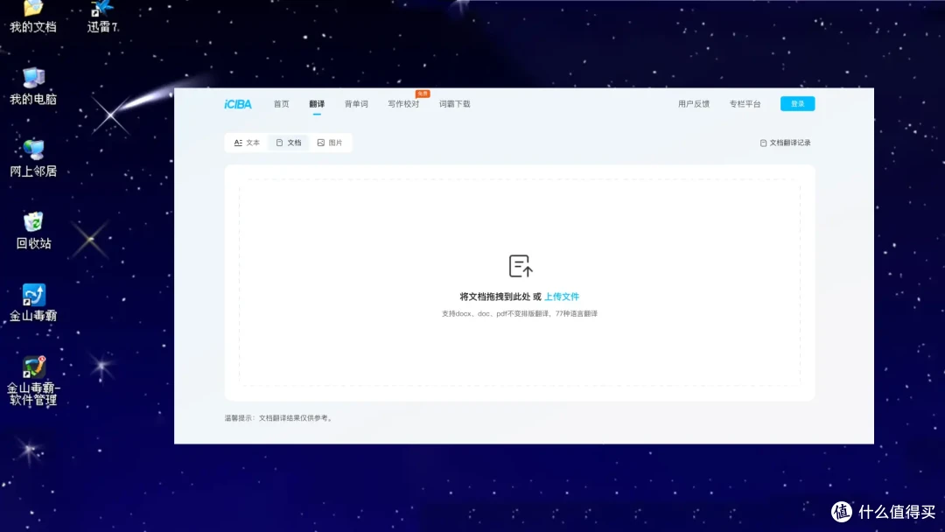
Task: Switch to 图片 translation mode
Action: click(x=330, y=143)
